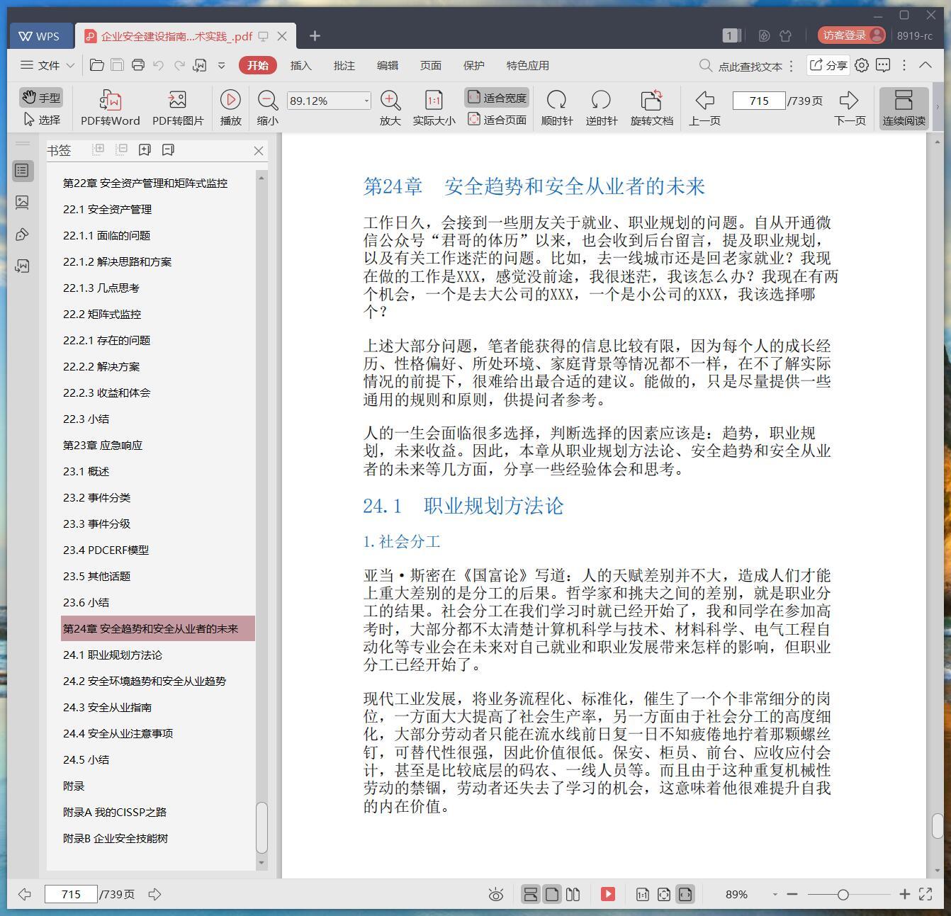Collapse all bookmarks icon
The height and width of the screenshot is (916, 951).
coord(121,149)
